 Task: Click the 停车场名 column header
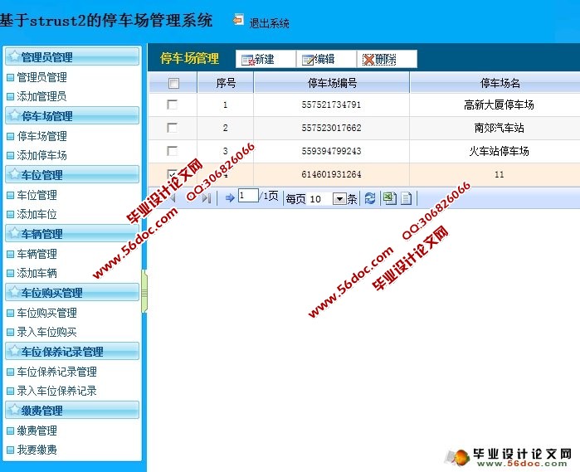click(x=500, y=83)
